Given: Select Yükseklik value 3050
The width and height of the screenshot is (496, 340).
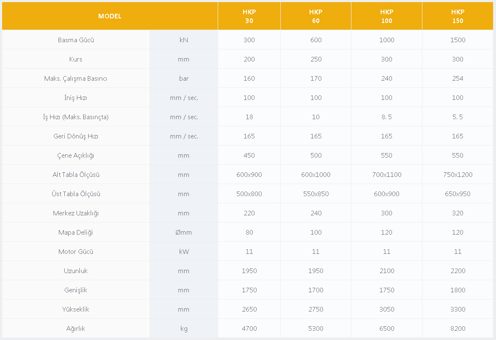Looking at the screenshot, I should [387, 309].
